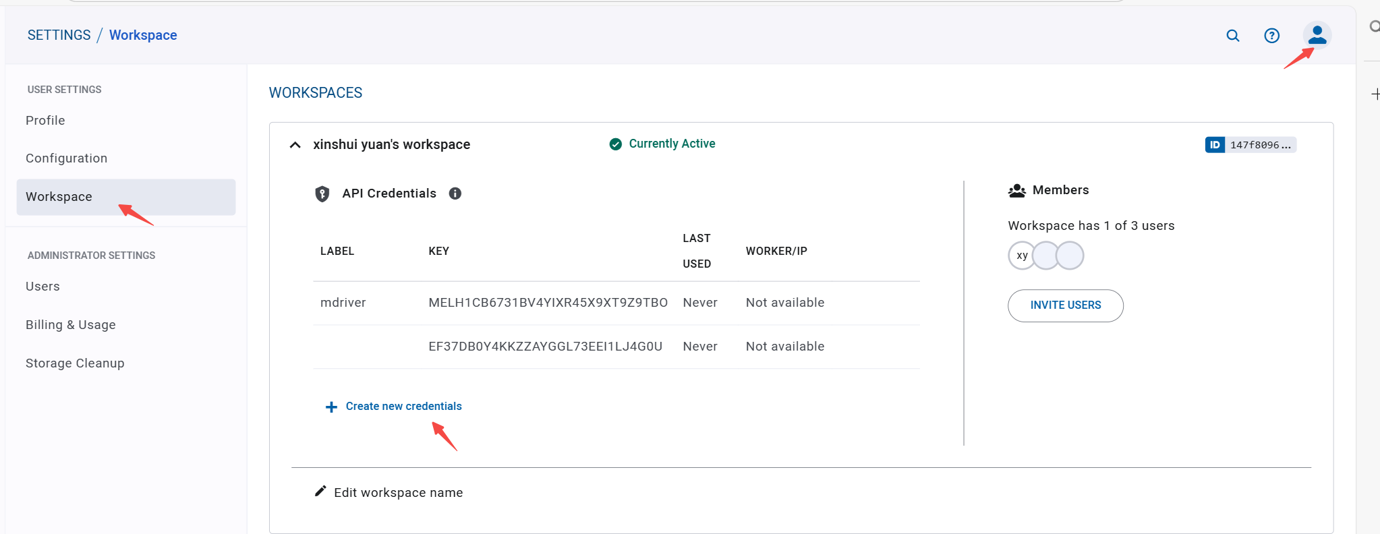This screenshot has height=534, width=1380.
Task: Click Edit workspace name
Action: coord(398,493)
